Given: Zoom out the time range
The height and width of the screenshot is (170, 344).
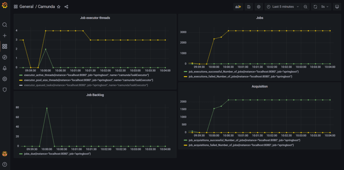Looking at the screenshot, I should point(305,7).
